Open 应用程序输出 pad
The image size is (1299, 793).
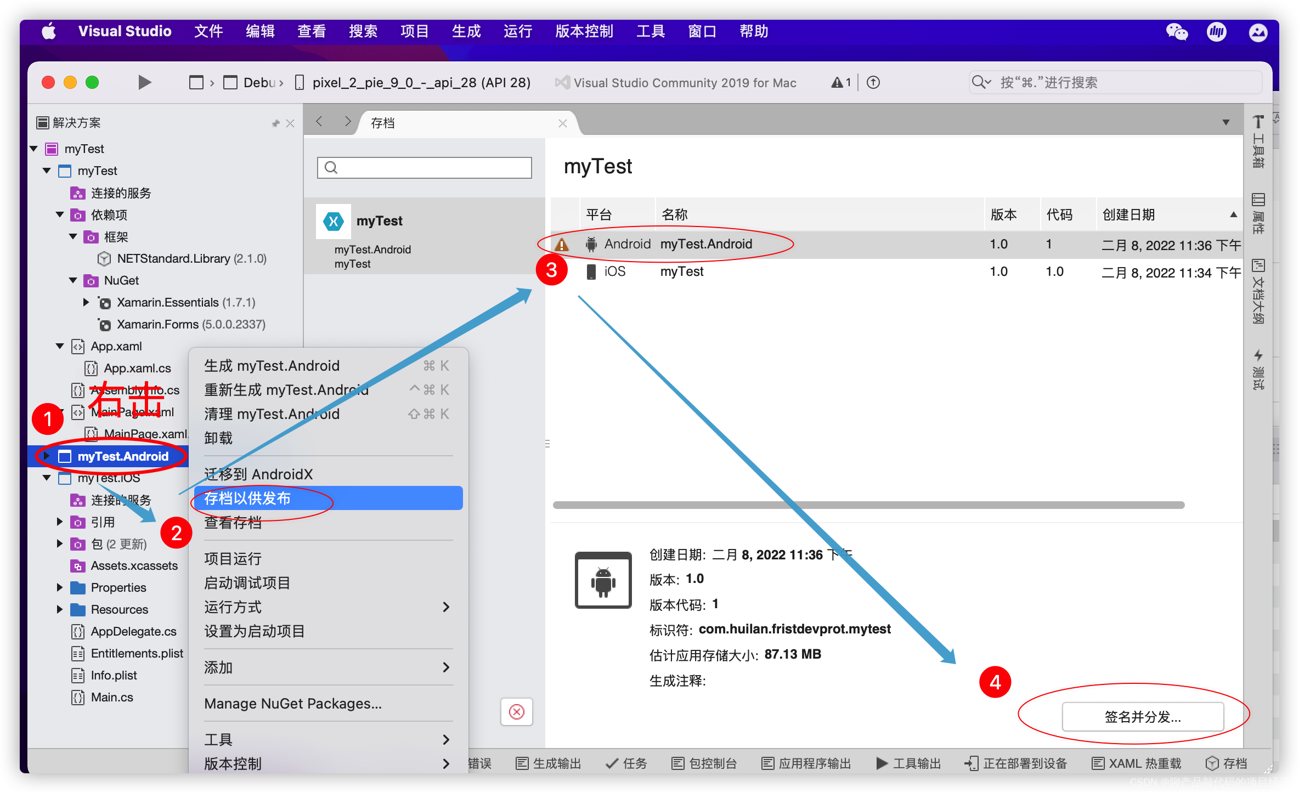tap(806, 763)
